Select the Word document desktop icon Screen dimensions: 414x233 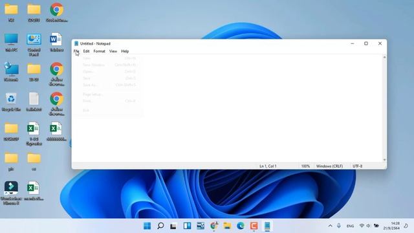click(x=56, y=42)
